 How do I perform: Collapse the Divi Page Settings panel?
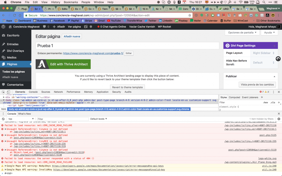274,46
